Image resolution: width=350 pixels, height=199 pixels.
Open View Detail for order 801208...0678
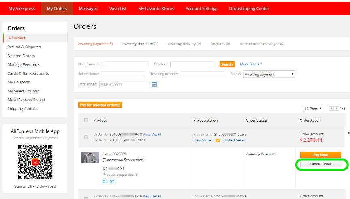click(x=152, y=134)
